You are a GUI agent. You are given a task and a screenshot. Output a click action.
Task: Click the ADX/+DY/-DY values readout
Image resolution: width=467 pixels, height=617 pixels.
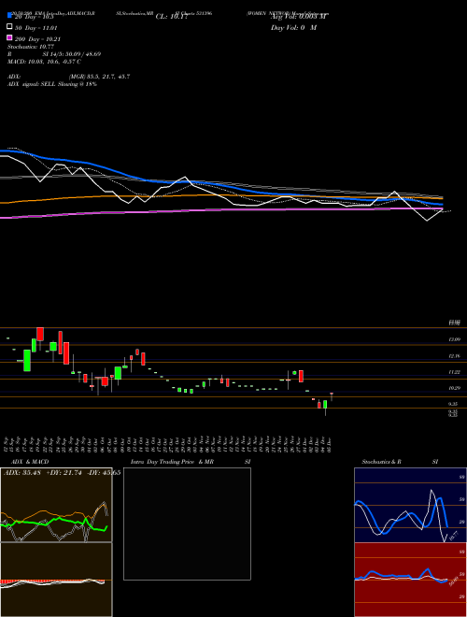62,473
